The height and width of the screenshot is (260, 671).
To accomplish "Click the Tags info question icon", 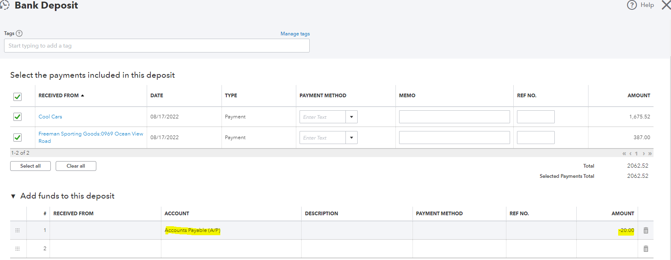I will [x=19, y=33].
